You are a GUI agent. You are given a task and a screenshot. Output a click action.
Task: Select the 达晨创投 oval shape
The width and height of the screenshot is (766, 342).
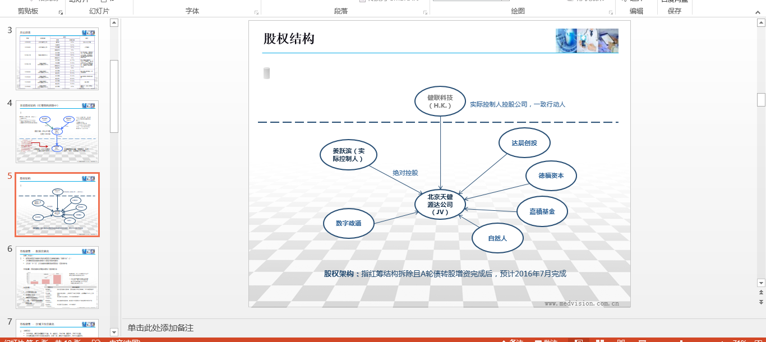pyautogui.click(x=524, y=143)
